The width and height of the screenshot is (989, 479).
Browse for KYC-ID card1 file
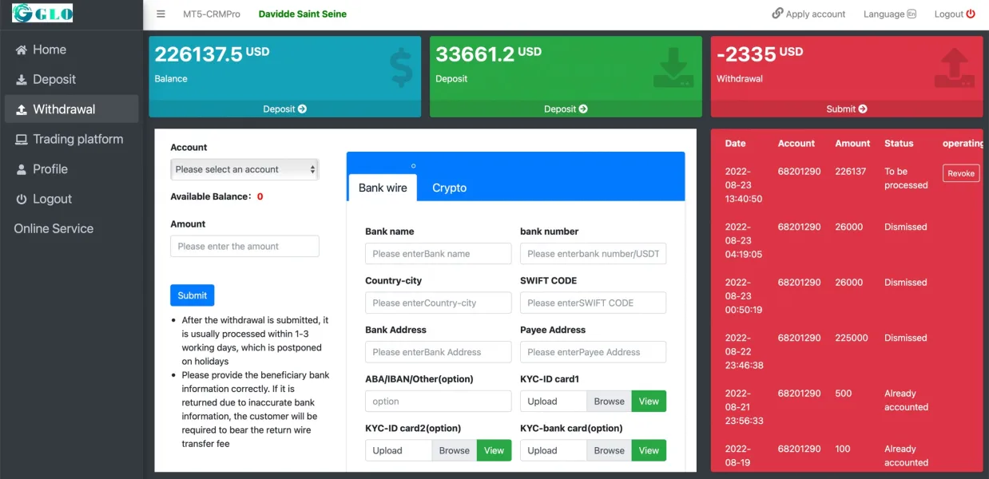(x=609, y=402)
